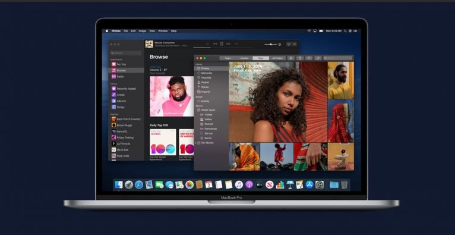Launch Podcasts app in the Dock
The image size is (455, 235).
[x=249, y=184]
